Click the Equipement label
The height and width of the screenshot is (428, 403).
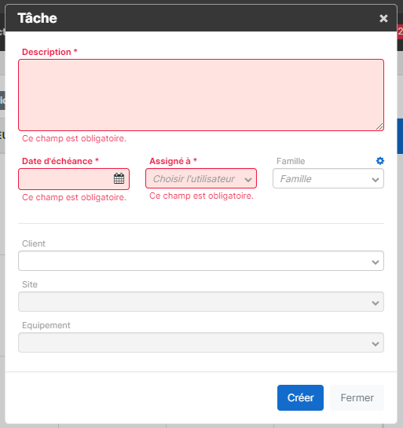(x=46, y=325)
